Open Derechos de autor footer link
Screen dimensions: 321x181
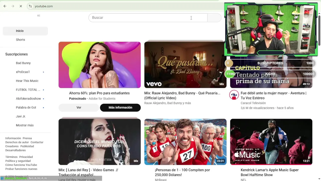point(17,142)
